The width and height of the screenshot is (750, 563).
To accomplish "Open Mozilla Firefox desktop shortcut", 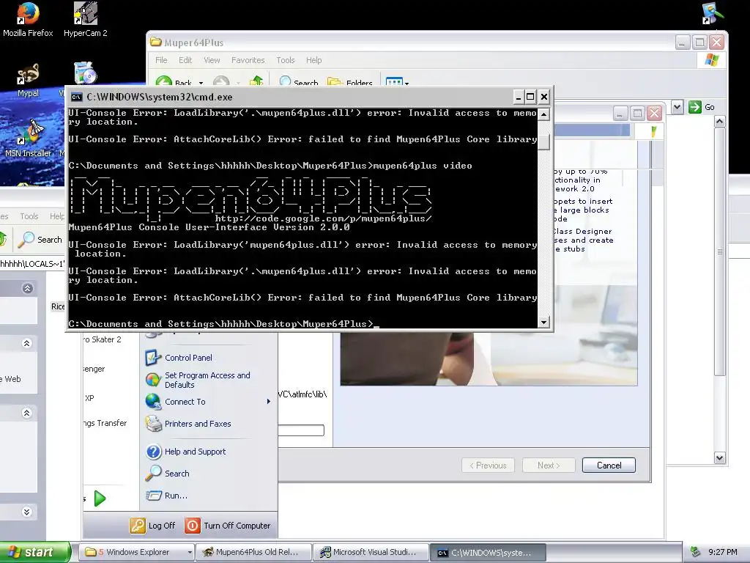I will pos(28,20).
